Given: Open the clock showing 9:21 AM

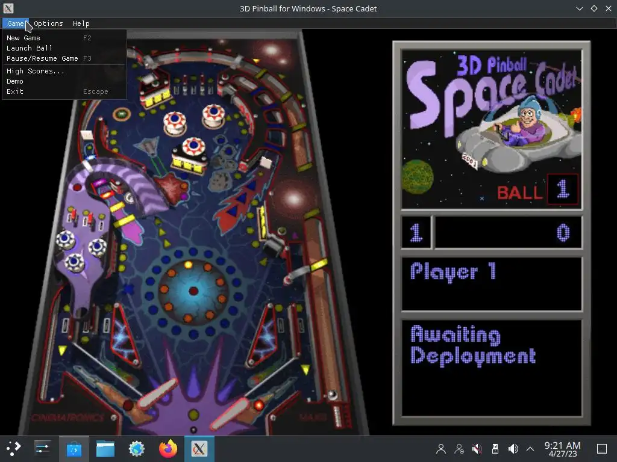Looking at the screenshot, I should click(562, 449).
